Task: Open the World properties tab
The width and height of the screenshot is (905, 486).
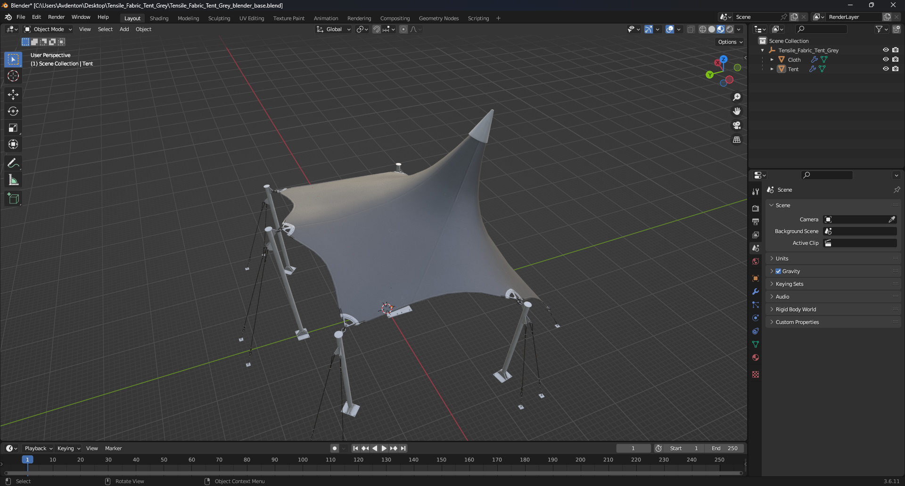Action: [756, 261]
